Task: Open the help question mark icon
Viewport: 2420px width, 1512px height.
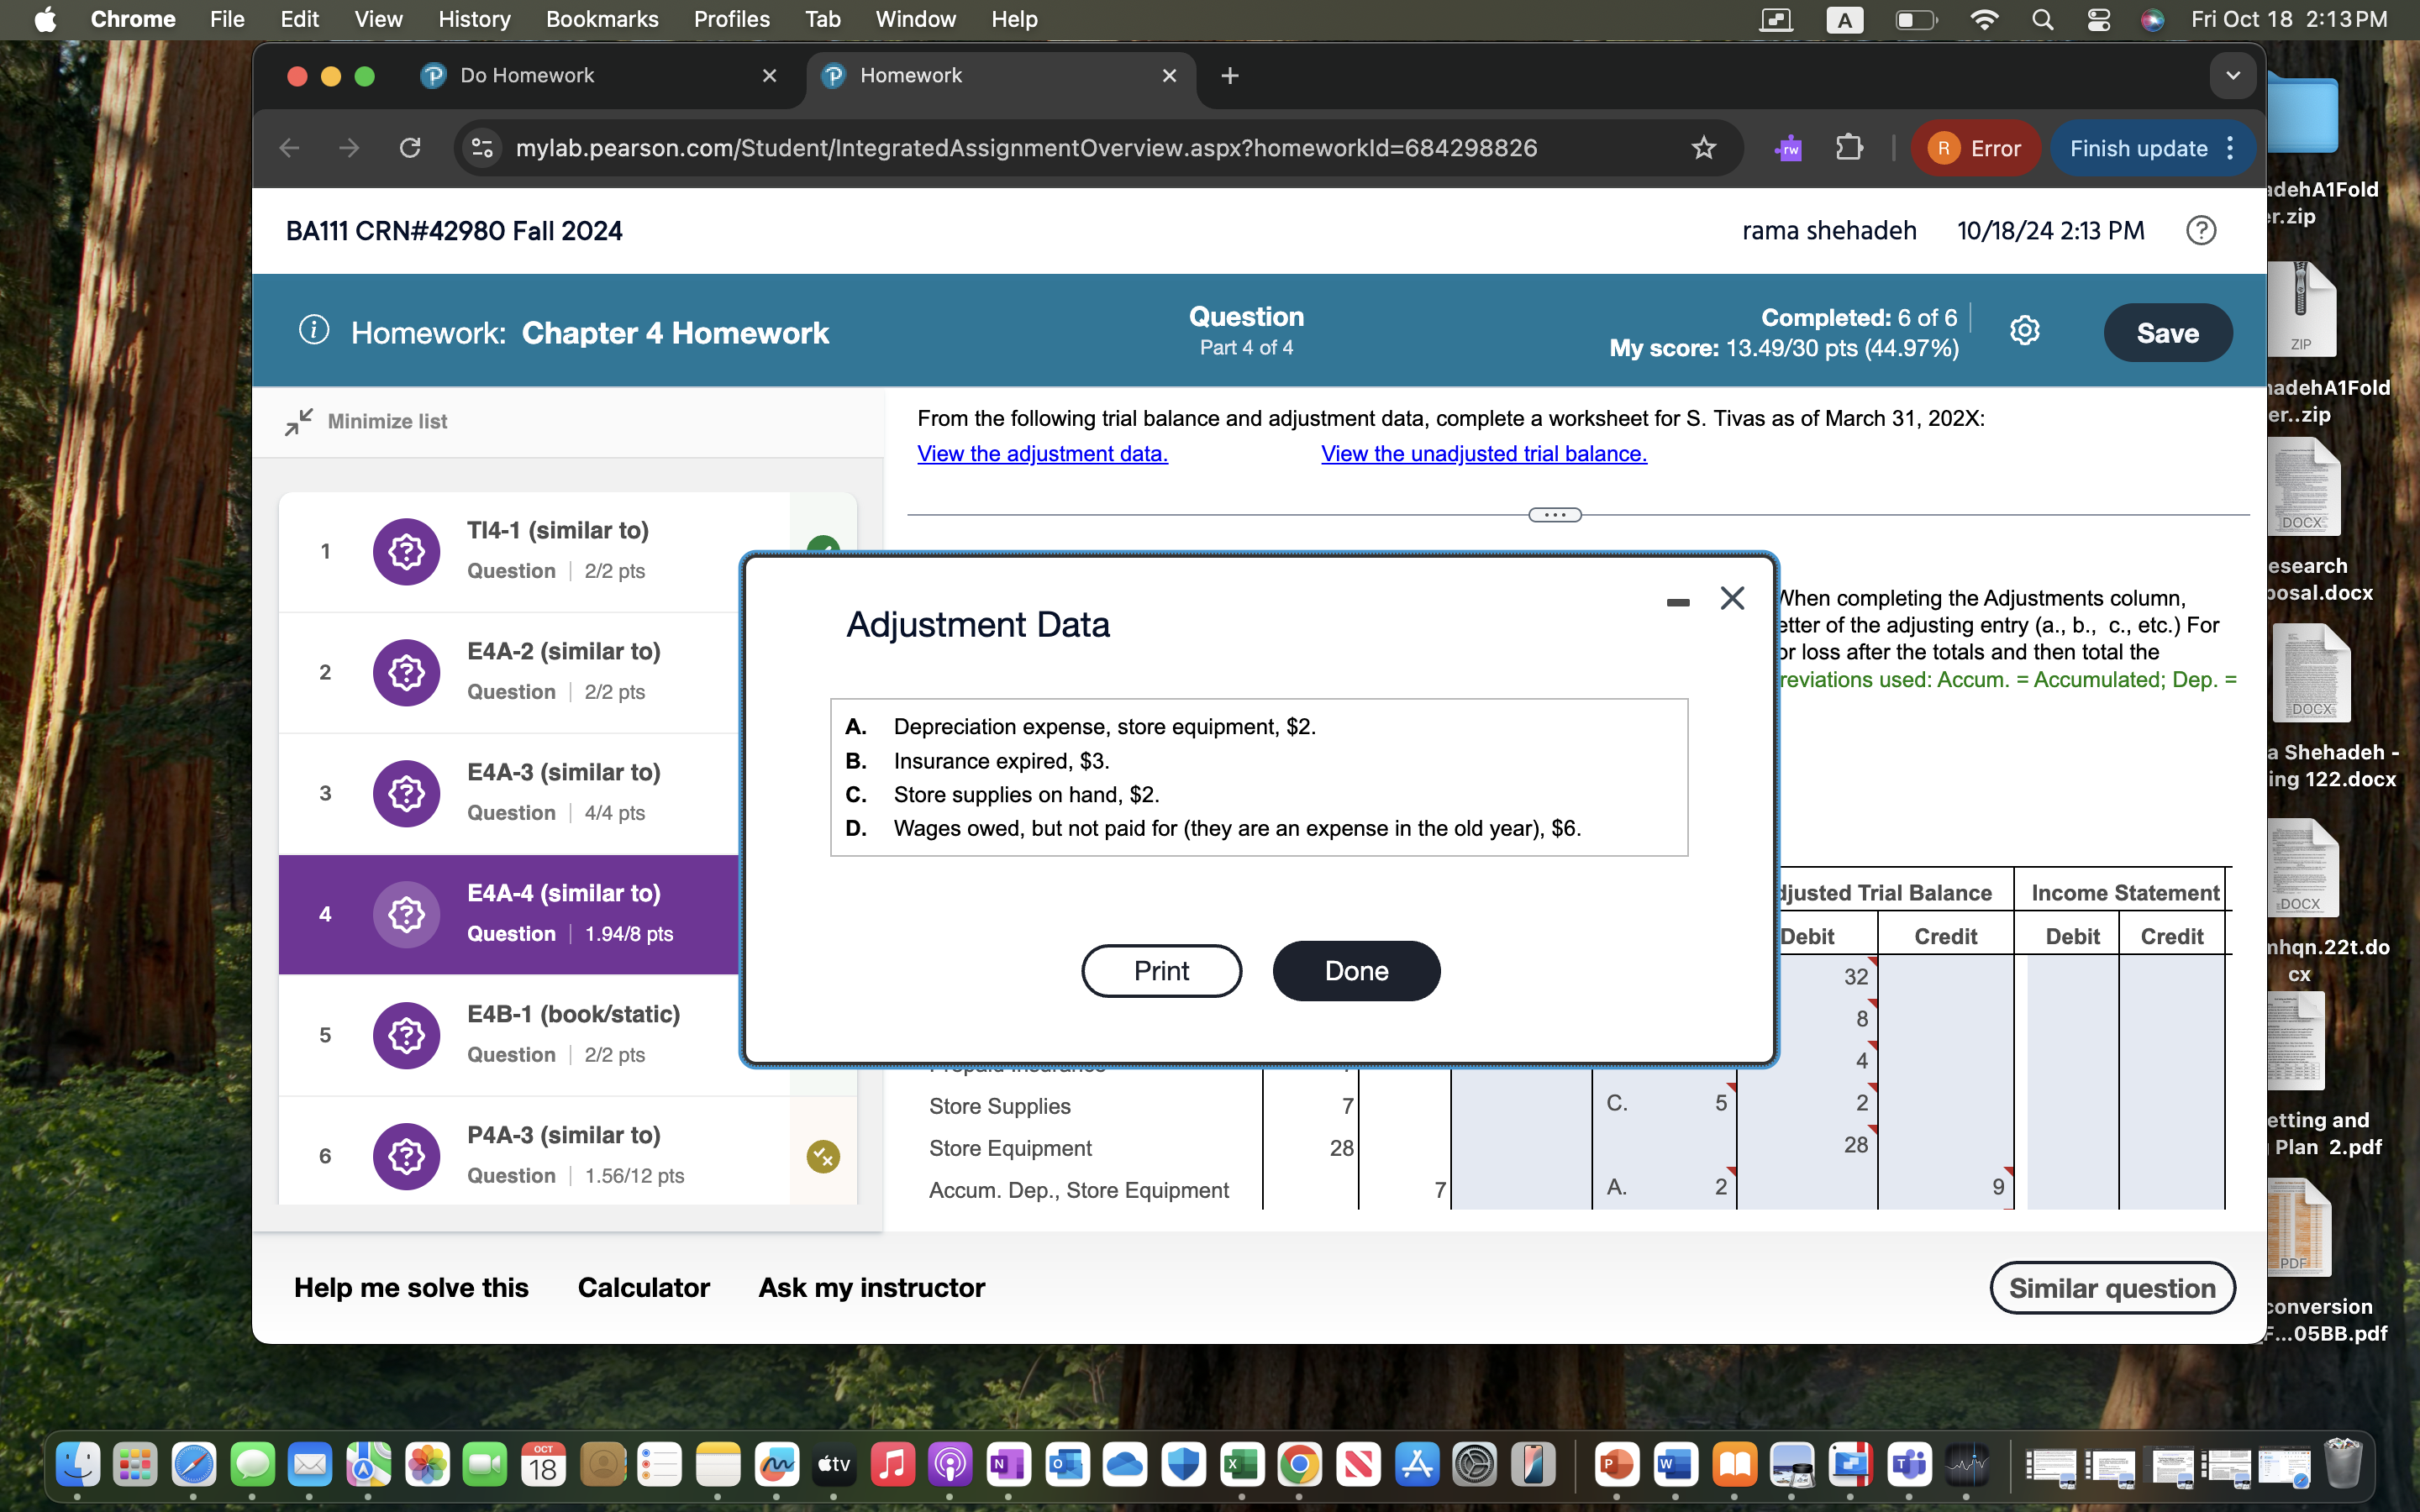Action: [2200, 231]
